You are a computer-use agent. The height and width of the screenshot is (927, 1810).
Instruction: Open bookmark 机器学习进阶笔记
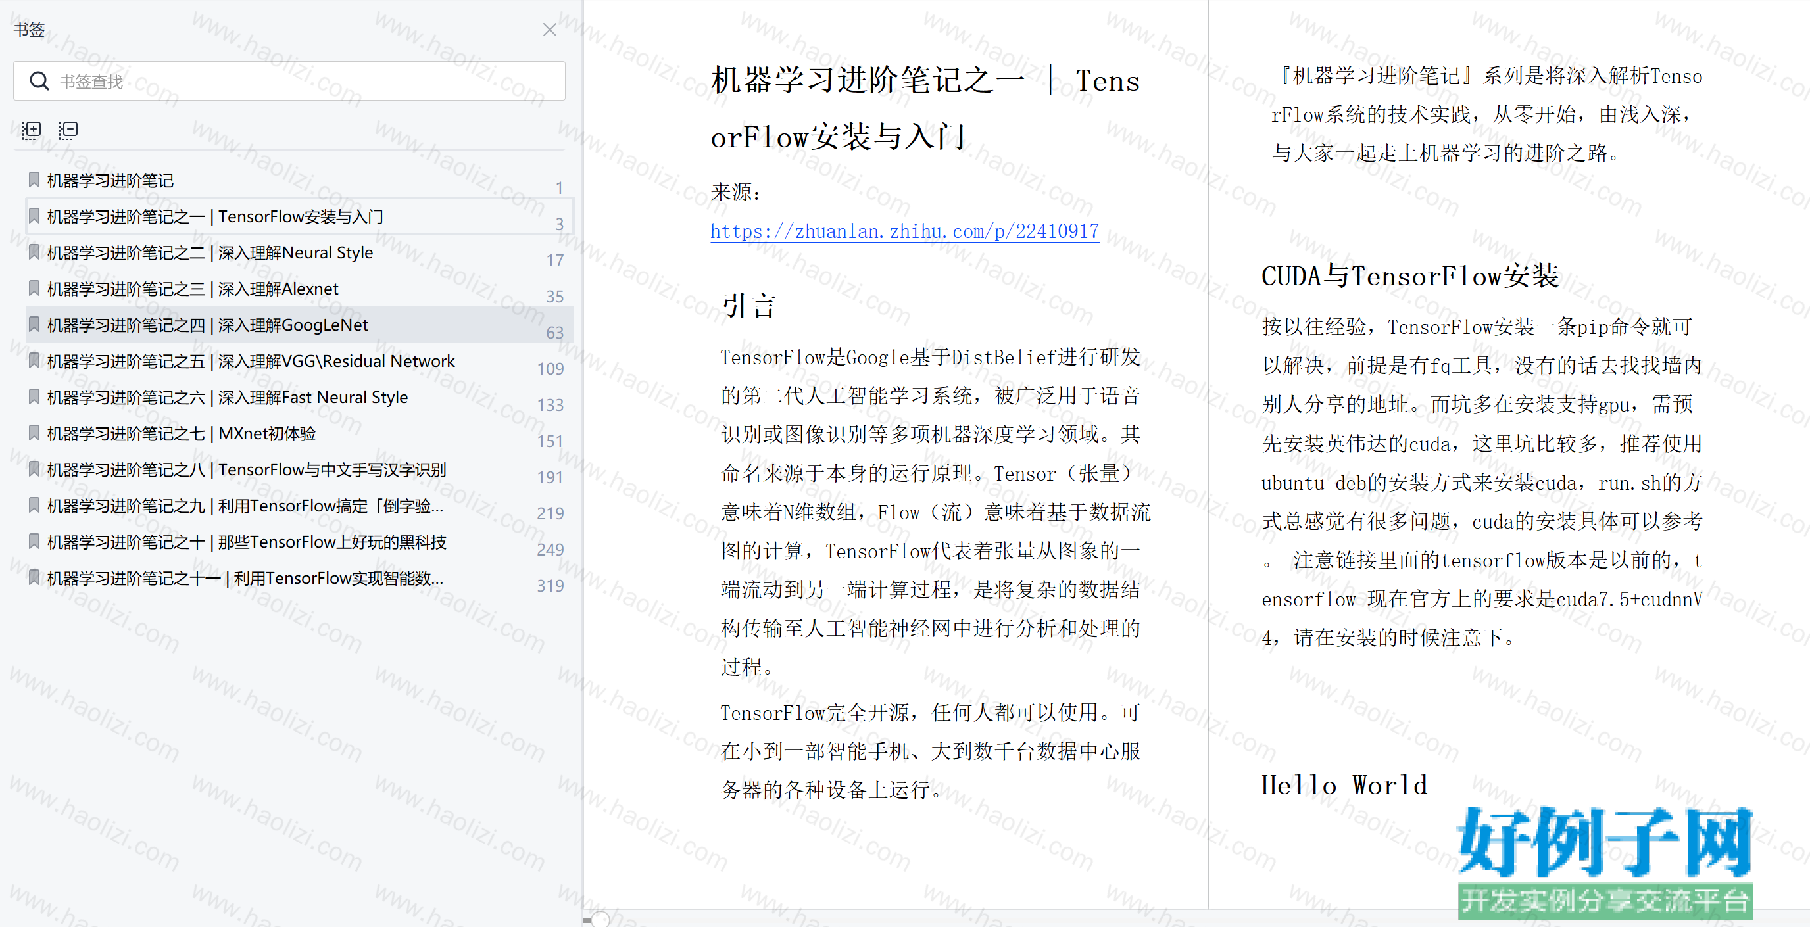(x=299, y=181)
